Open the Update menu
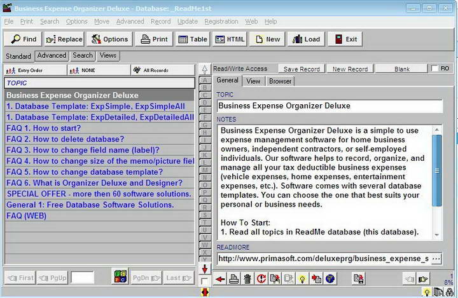Viewport: 458px width, 298px height. 188,22
